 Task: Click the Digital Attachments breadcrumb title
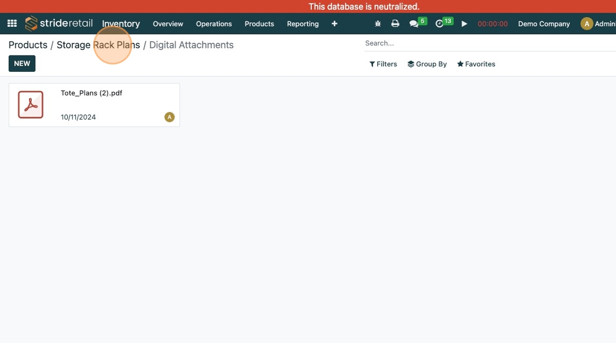[x=191, y=44]
